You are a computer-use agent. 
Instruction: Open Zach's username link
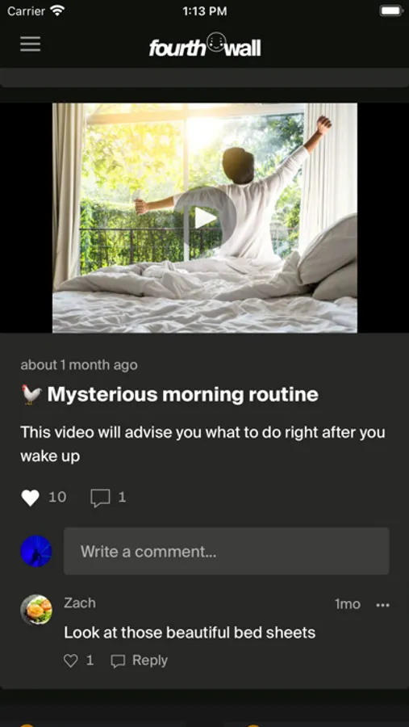tap(80, 603)
